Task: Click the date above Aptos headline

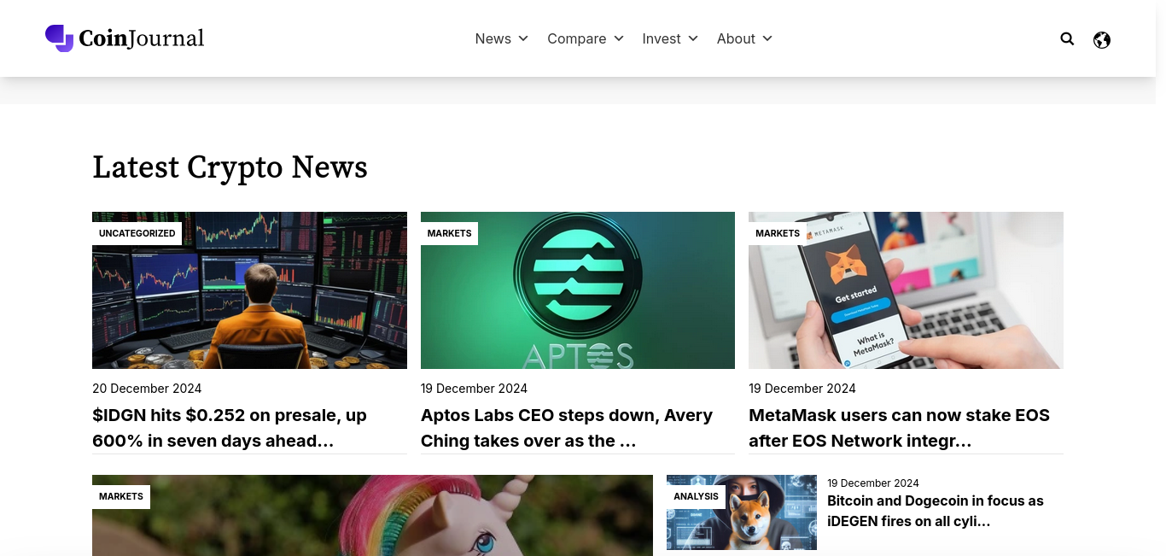Action: [474, 389]
